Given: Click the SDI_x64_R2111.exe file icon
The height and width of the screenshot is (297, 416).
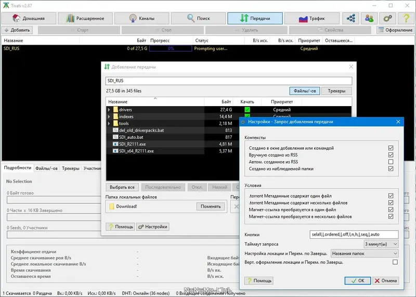Looking at the screenshot, I should [x=115, y=151].
